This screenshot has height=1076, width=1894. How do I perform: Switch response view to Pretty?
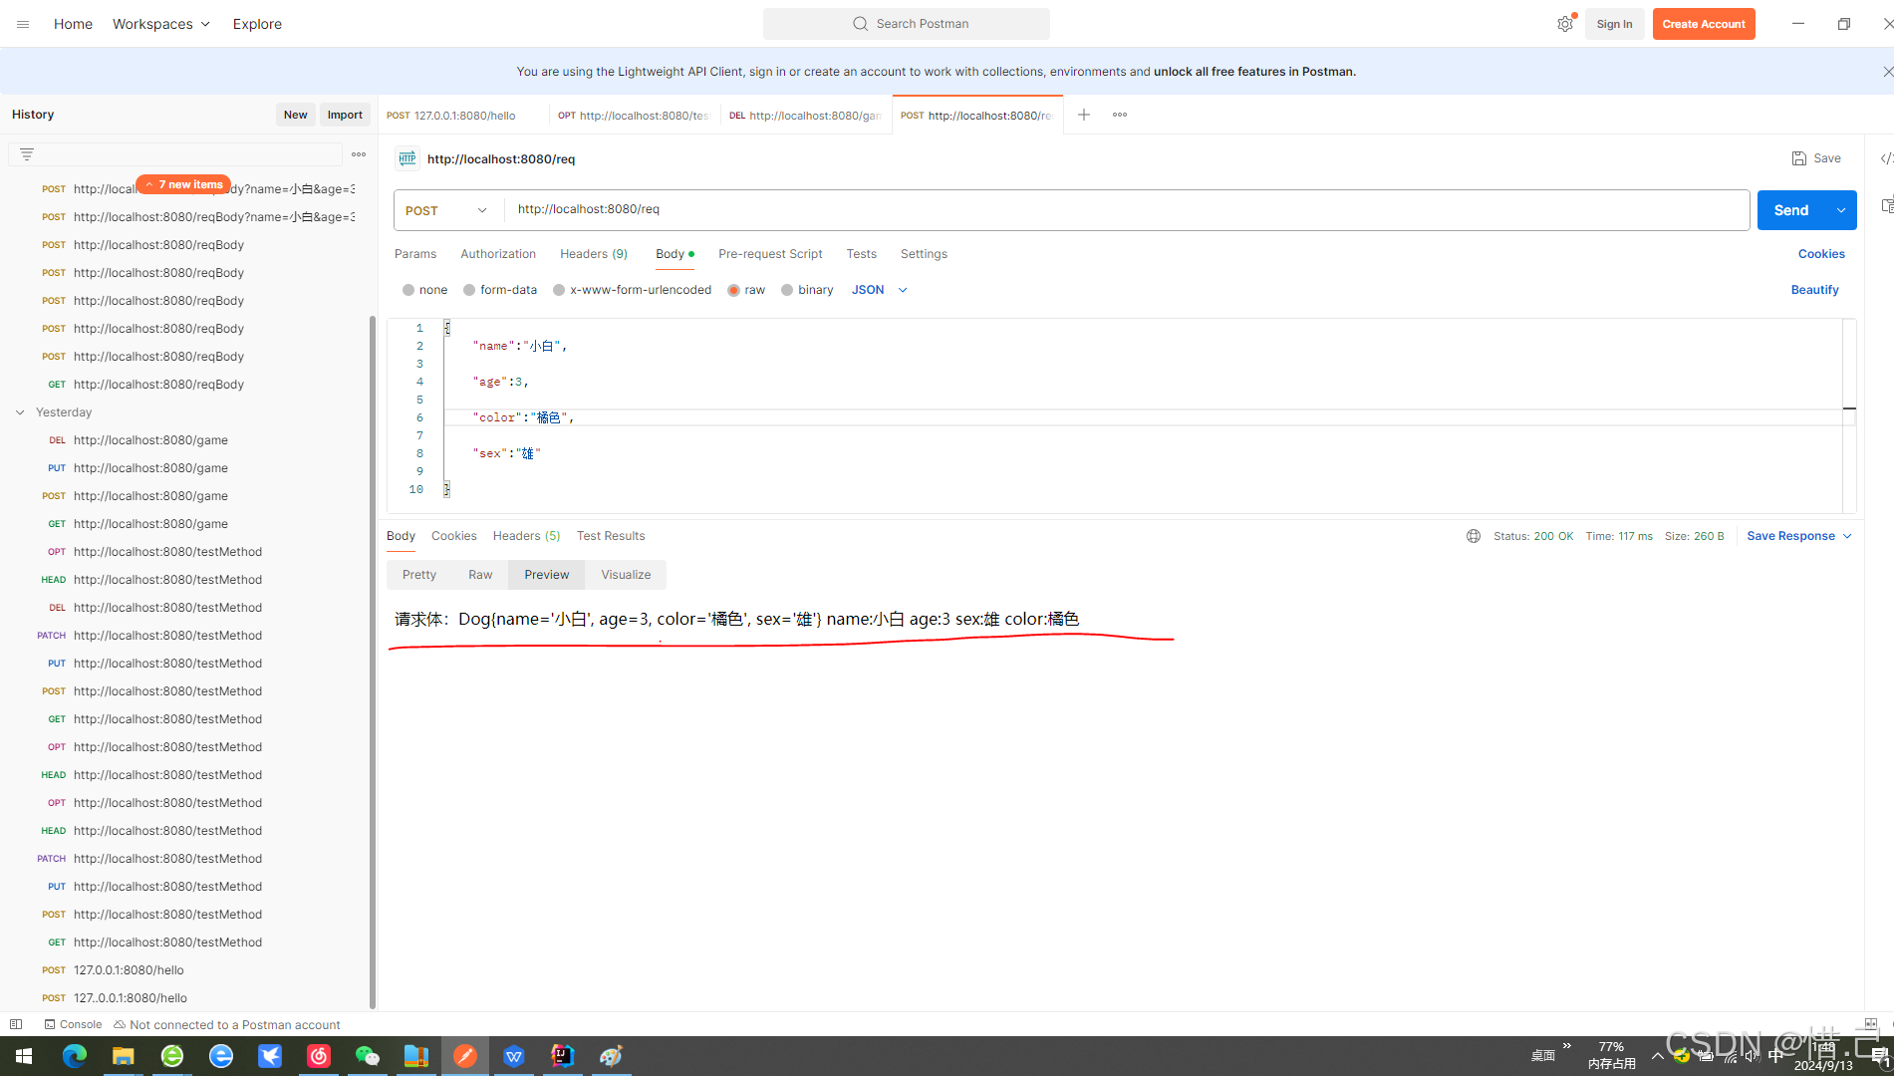(x=419, y=575)
